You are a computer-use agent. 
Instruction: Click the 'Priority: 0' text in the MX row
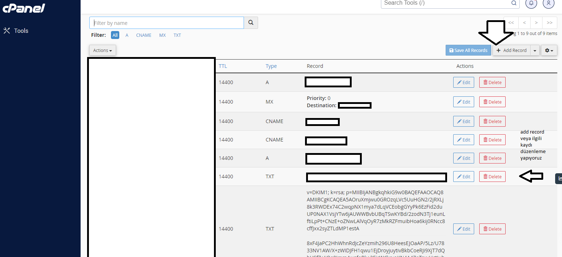(318, 98)
